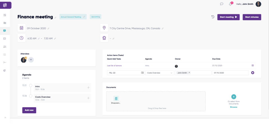Open the list card icon in sidebar
The height and width of the screenshot is (124, 269).
coord(5,39)
